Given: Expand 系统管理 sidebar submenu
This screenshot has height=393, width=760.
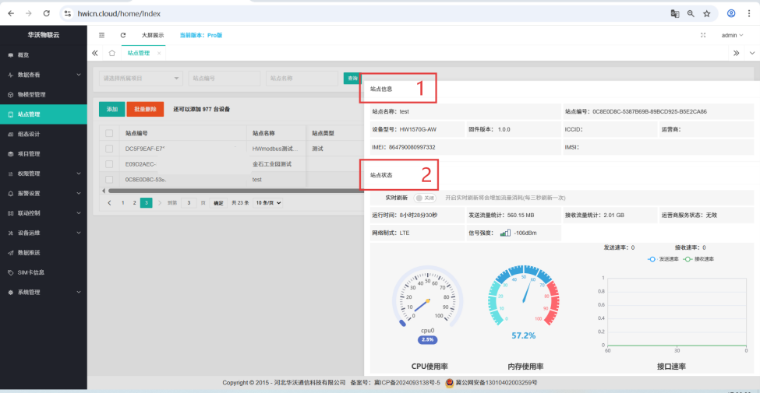Looking at the screenshot, I should [44, 293].
